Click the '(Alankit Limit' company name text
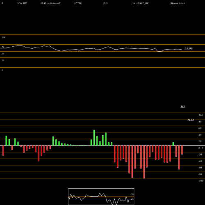205x205 pixels. (178, 3)
